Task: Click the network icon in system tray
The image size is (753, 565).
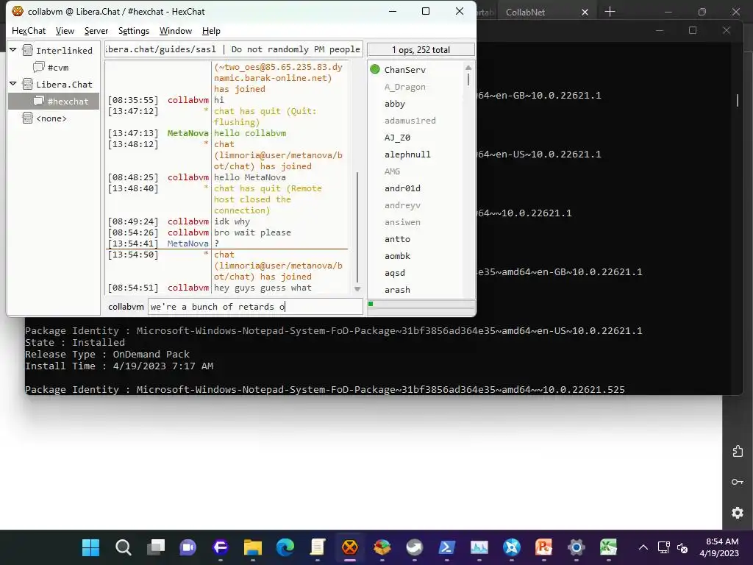Action: [664, 547]
